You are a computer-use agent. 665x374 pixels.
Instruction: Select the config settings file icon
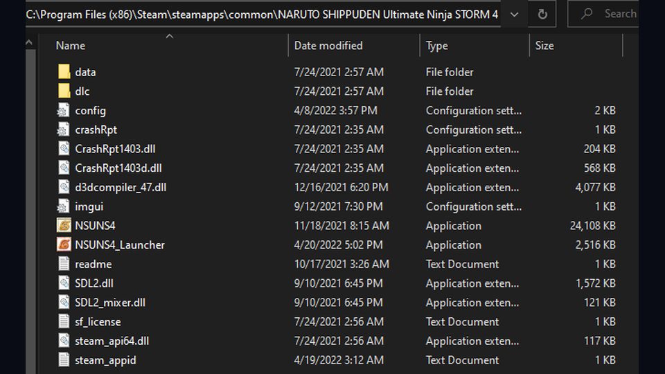(64, 110)
